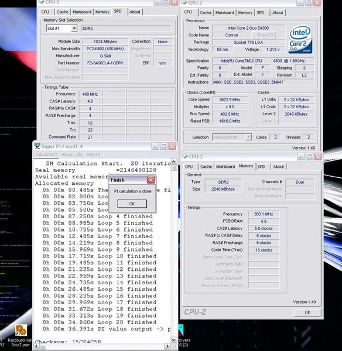Click Super PI horizontal scrollbar left arrow
Image resolution: width=342 pixels, height=351 pixels.
(36, 346)
